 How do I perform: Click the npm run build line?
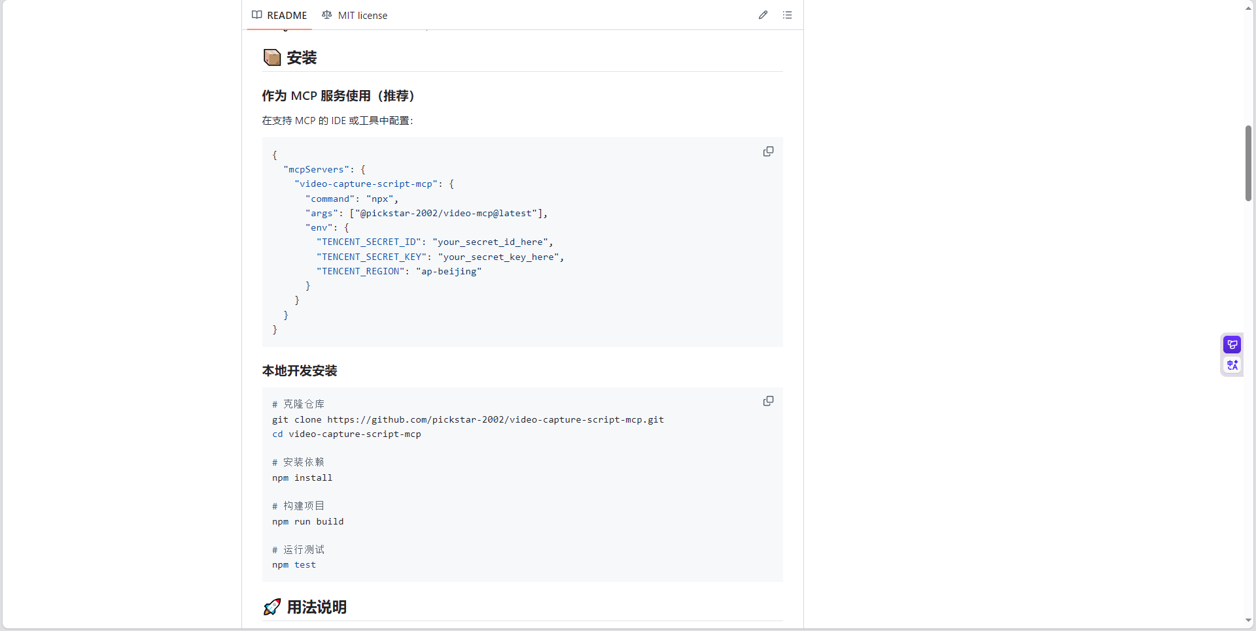pyautogui.click(x=307, y=521)
